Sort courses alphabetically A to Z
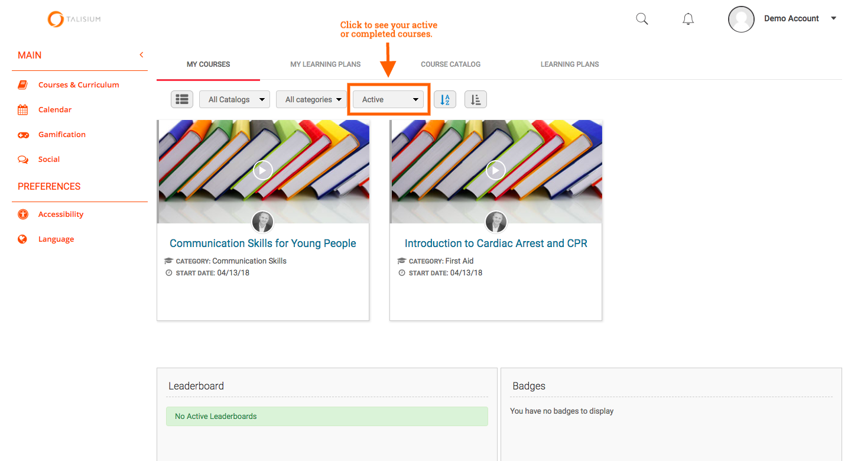 [445, 99]
